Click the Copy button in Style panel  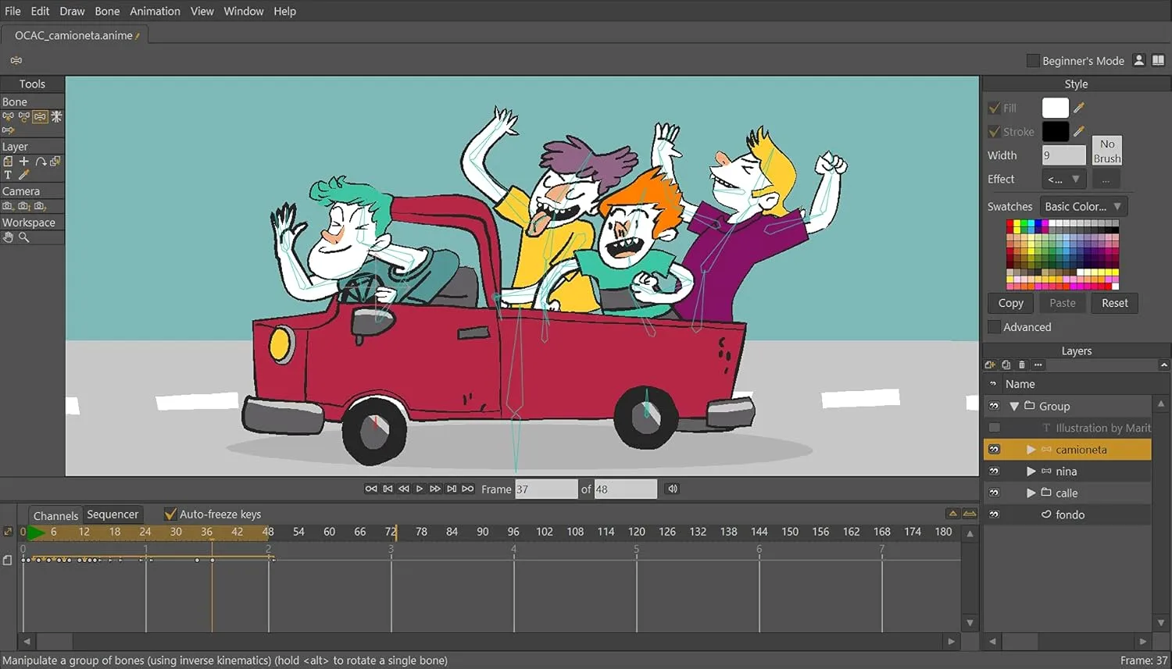coord(1009,303)
